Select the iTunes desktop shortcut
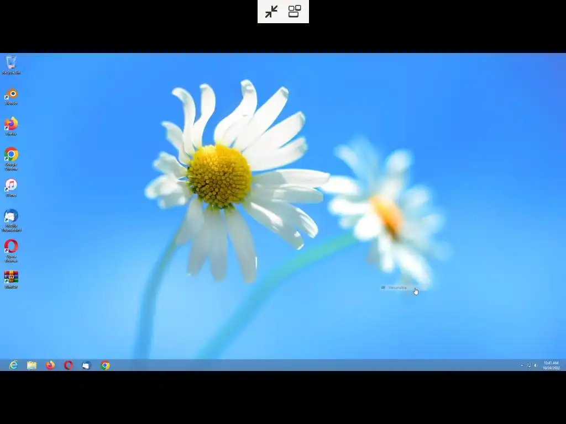Screen dimensions: 566x424 tap(11, 188)
